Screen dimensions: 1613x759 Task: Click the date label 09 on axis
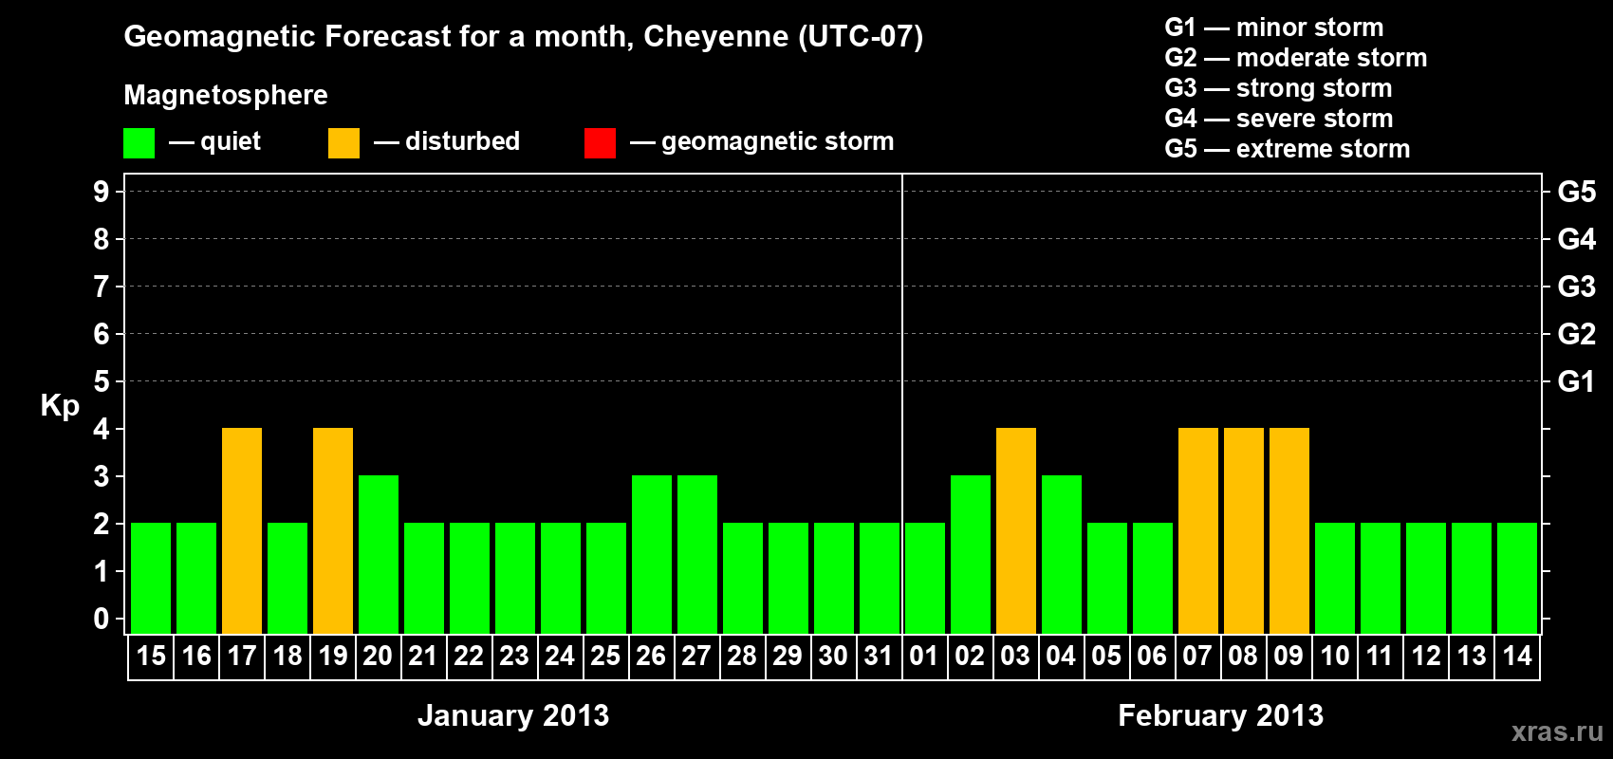[1289, 657]
